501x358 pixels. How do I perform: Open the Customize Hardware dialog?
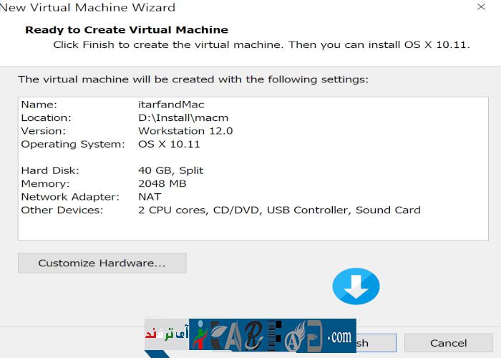point(102,263)
